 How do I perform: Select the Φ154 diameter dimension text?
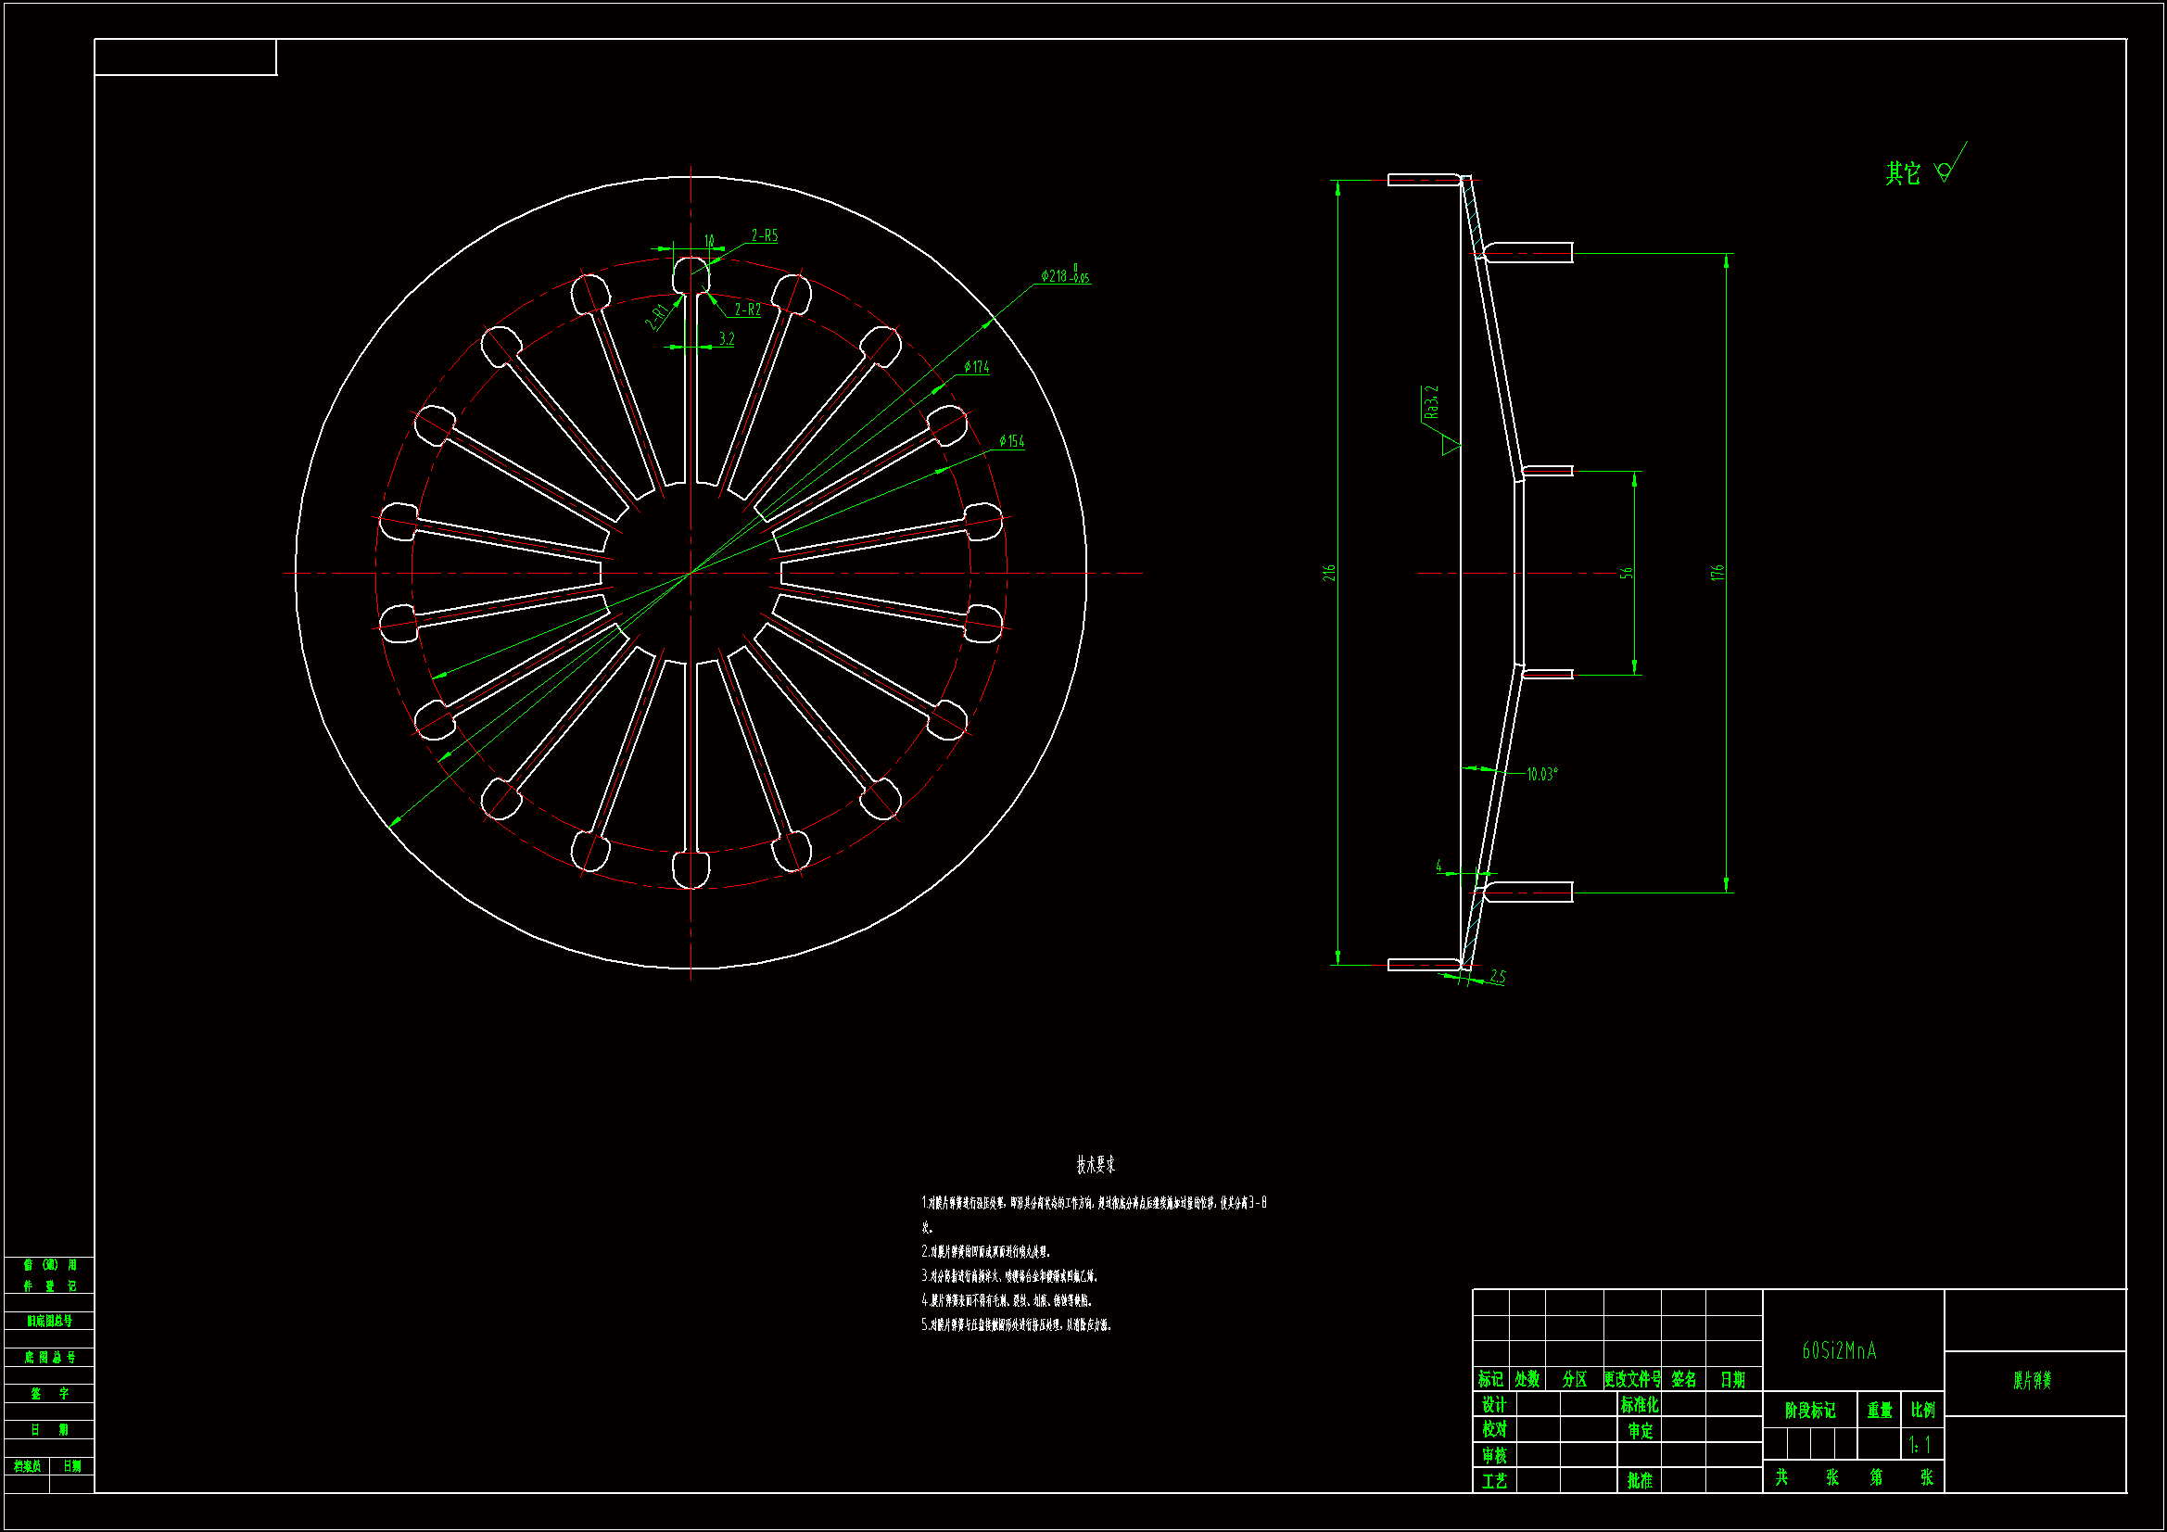pos(1011,442)
